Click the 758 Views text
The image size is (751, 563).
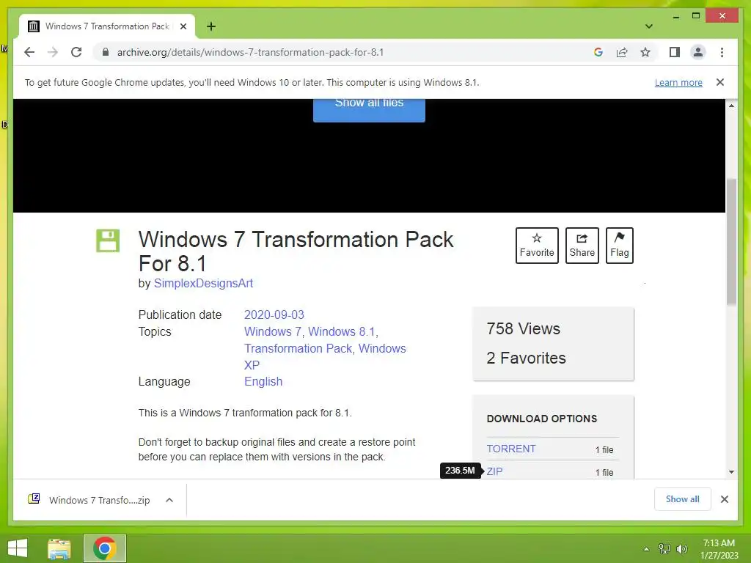[523, 329]
